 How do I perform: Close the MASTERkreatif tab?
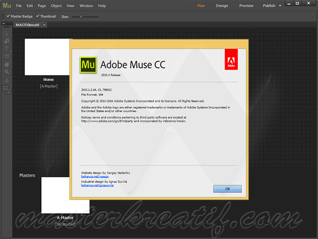[x=44, y=25]
